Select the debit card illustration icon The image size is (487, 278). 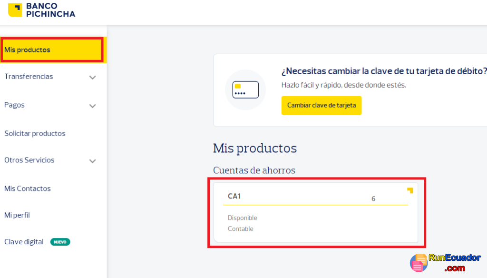coord(245,90)
